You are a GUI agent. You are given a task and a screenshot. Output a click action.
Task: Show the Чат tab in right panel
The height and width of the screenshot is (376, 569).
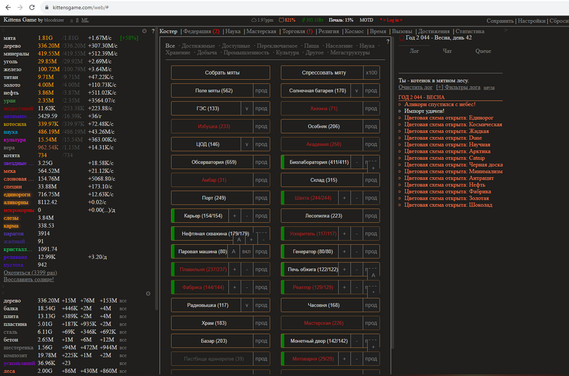point(447,51)
